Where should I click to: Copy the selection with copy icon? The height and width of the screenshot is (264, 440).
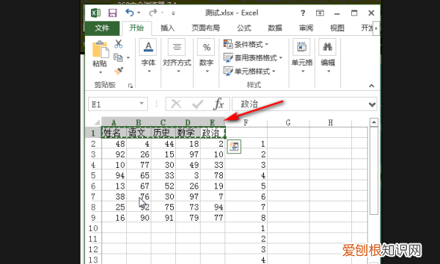[x=118, y=57]
